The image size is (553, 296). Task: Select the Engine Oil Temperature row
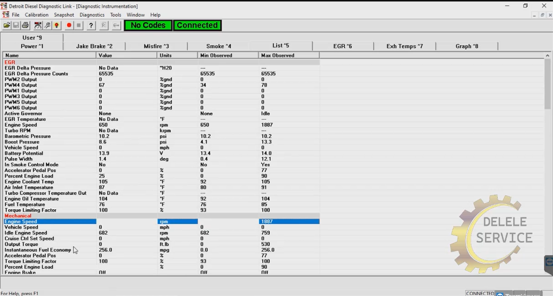tap(161, 199)
